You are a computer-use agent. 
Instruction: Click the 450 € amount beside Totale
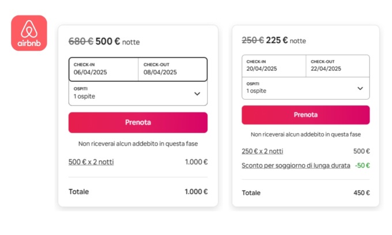361,193
